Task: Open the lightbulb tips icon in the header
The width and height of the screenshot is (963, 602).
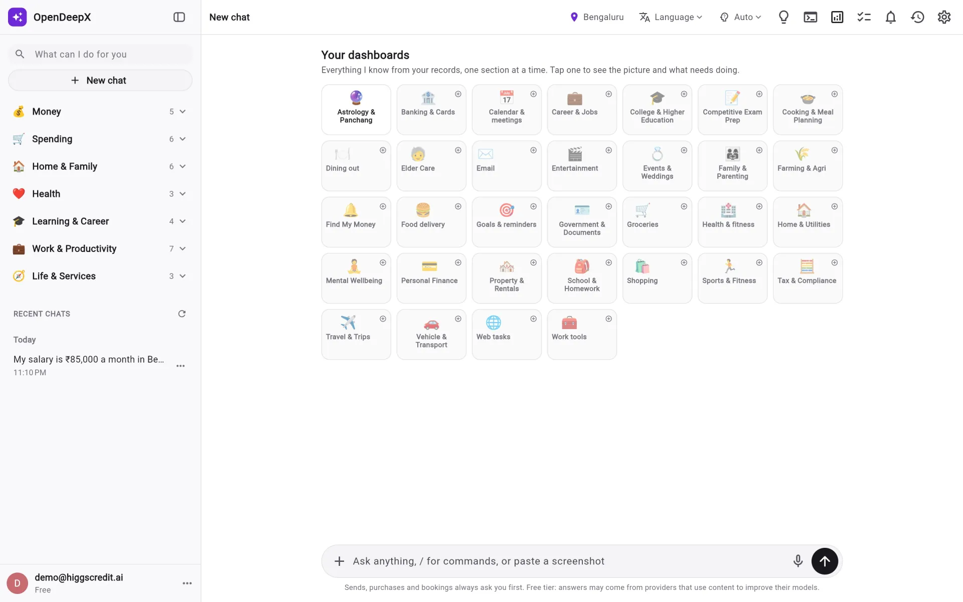Action: (x=783, y=17)
